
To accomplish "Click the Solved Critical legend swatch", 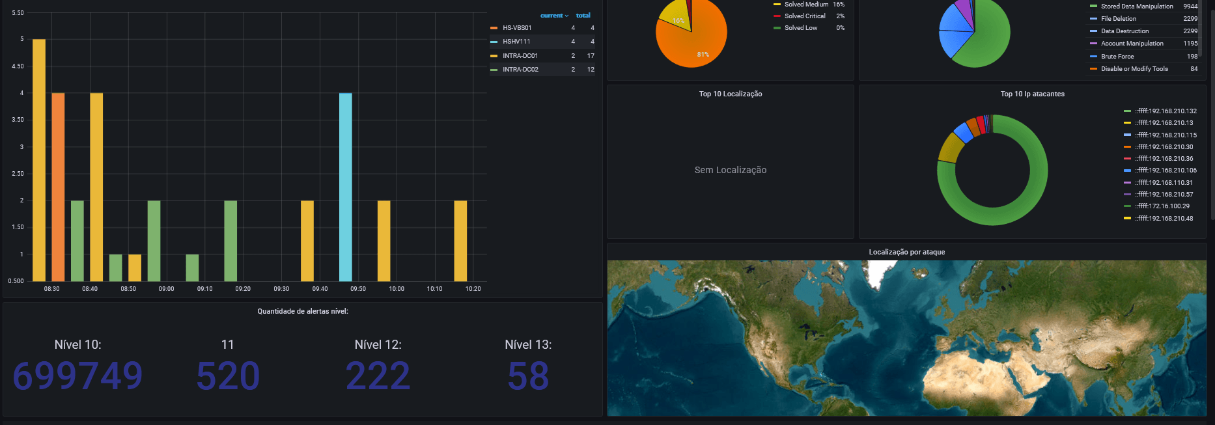I will tap(777, 16).
